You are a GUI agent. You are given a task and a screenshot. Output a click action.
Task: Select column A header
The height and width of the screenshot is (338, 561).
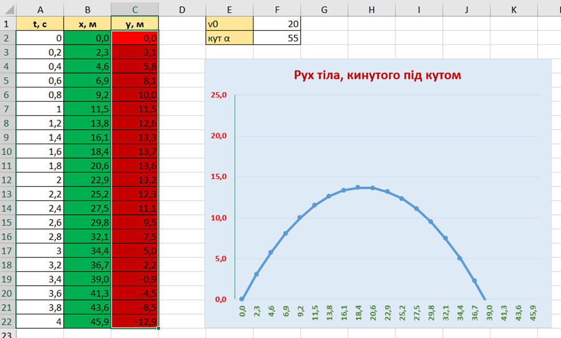point(40,9)
